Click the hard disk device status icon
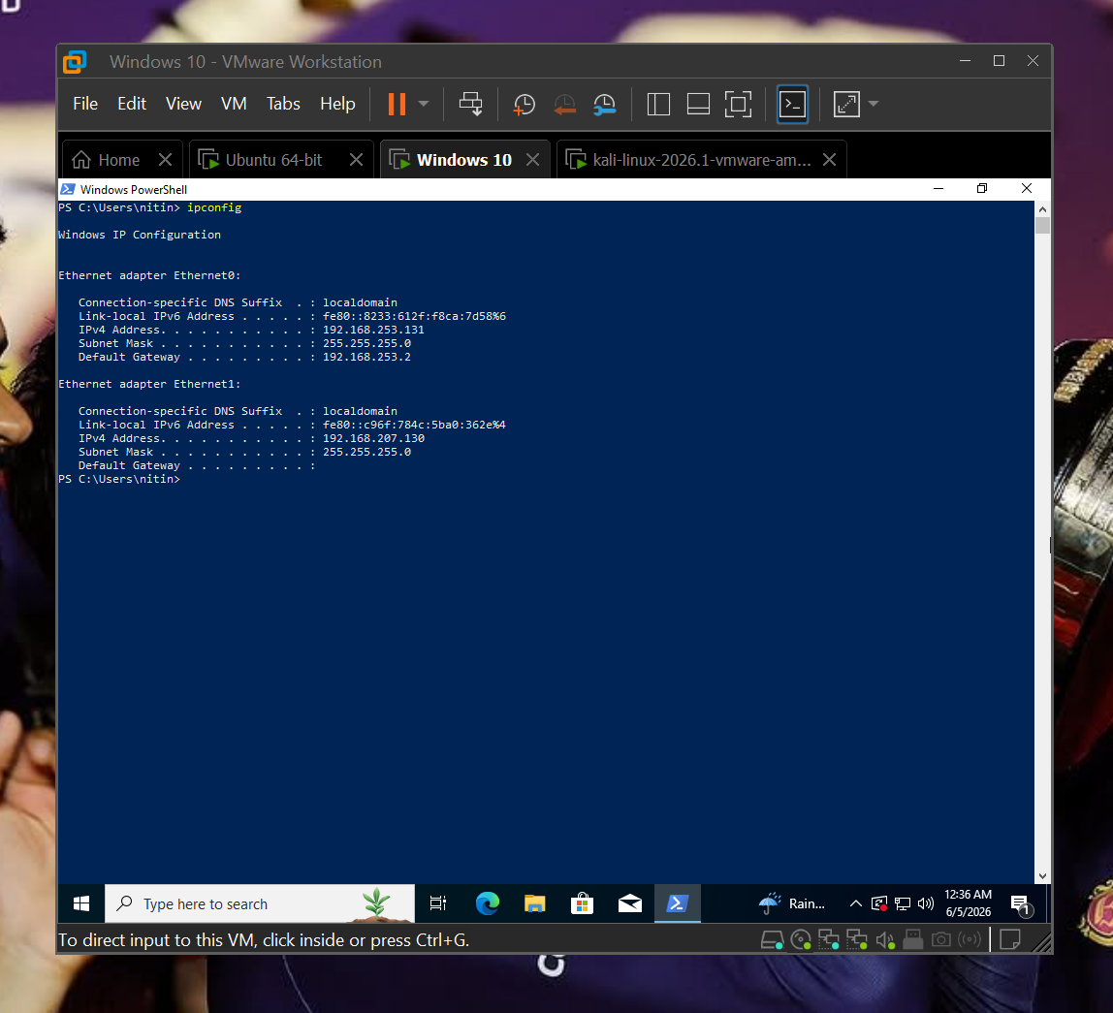Viewport: 1113px width, 1013px height. (773, 940)
